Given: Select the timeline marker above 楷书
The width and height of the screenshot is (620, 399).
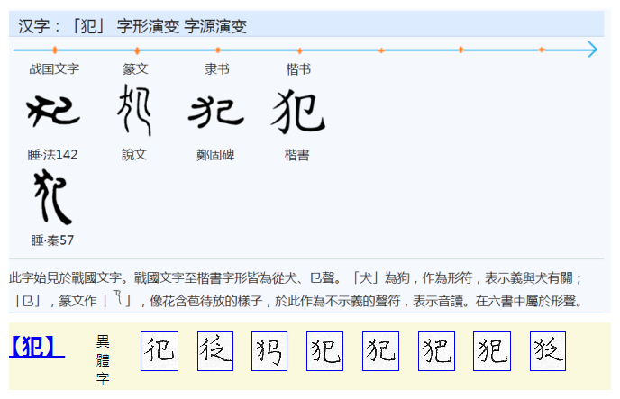Looking at the screenshot, I should pyautogui.click(x=300, y=50).
